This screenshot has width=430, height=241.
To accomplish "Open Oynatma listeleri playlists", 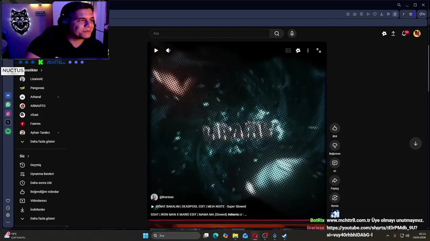I will pyautogui.click(x=42, y=174).
